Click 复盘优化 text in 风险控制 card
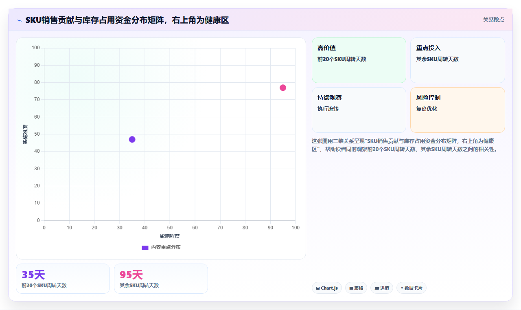This screenshot has width=521, height=310. pyautogui.click(x=427, y=109)
